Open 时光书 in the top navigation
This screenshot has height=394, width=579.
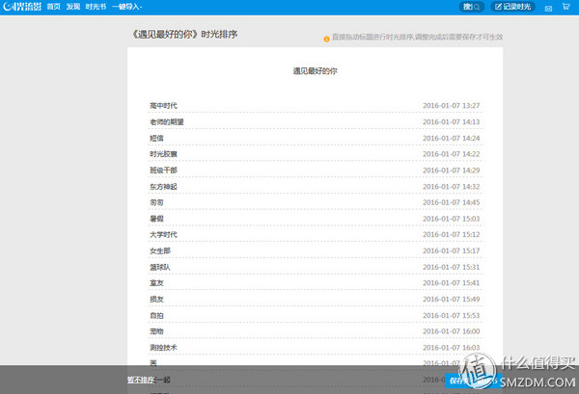tap(96, 7)
